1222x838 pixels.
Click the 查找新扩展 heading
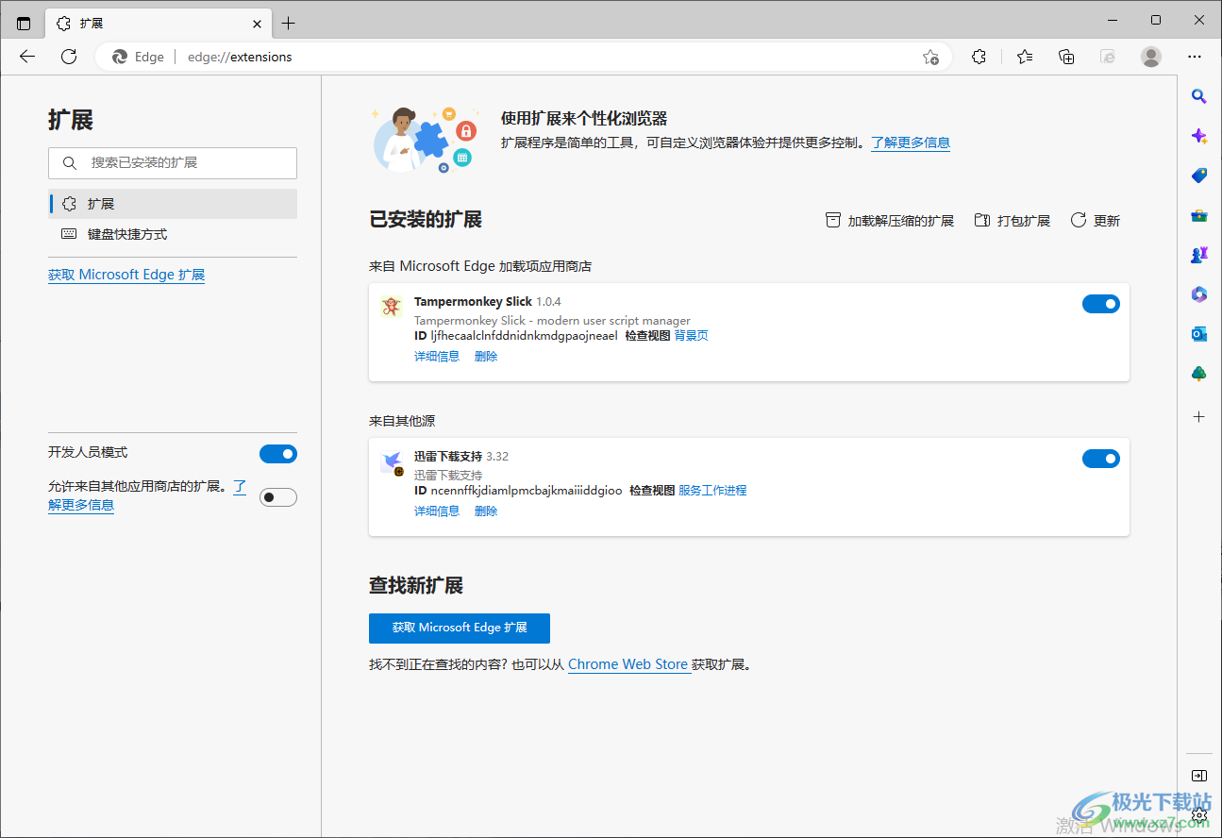416,586
